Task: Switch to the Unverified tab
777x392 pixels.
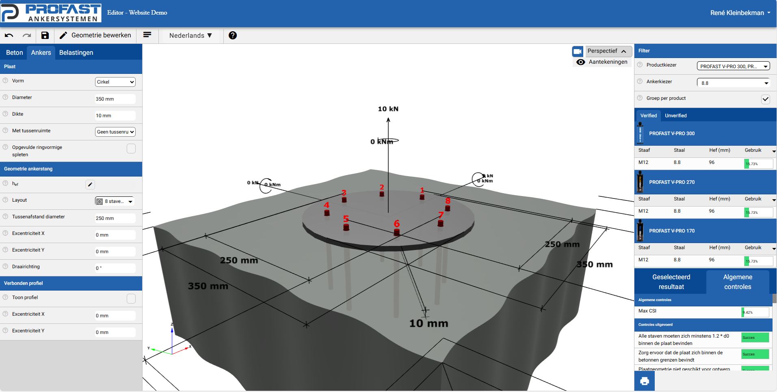Action: tap(675, 116)
